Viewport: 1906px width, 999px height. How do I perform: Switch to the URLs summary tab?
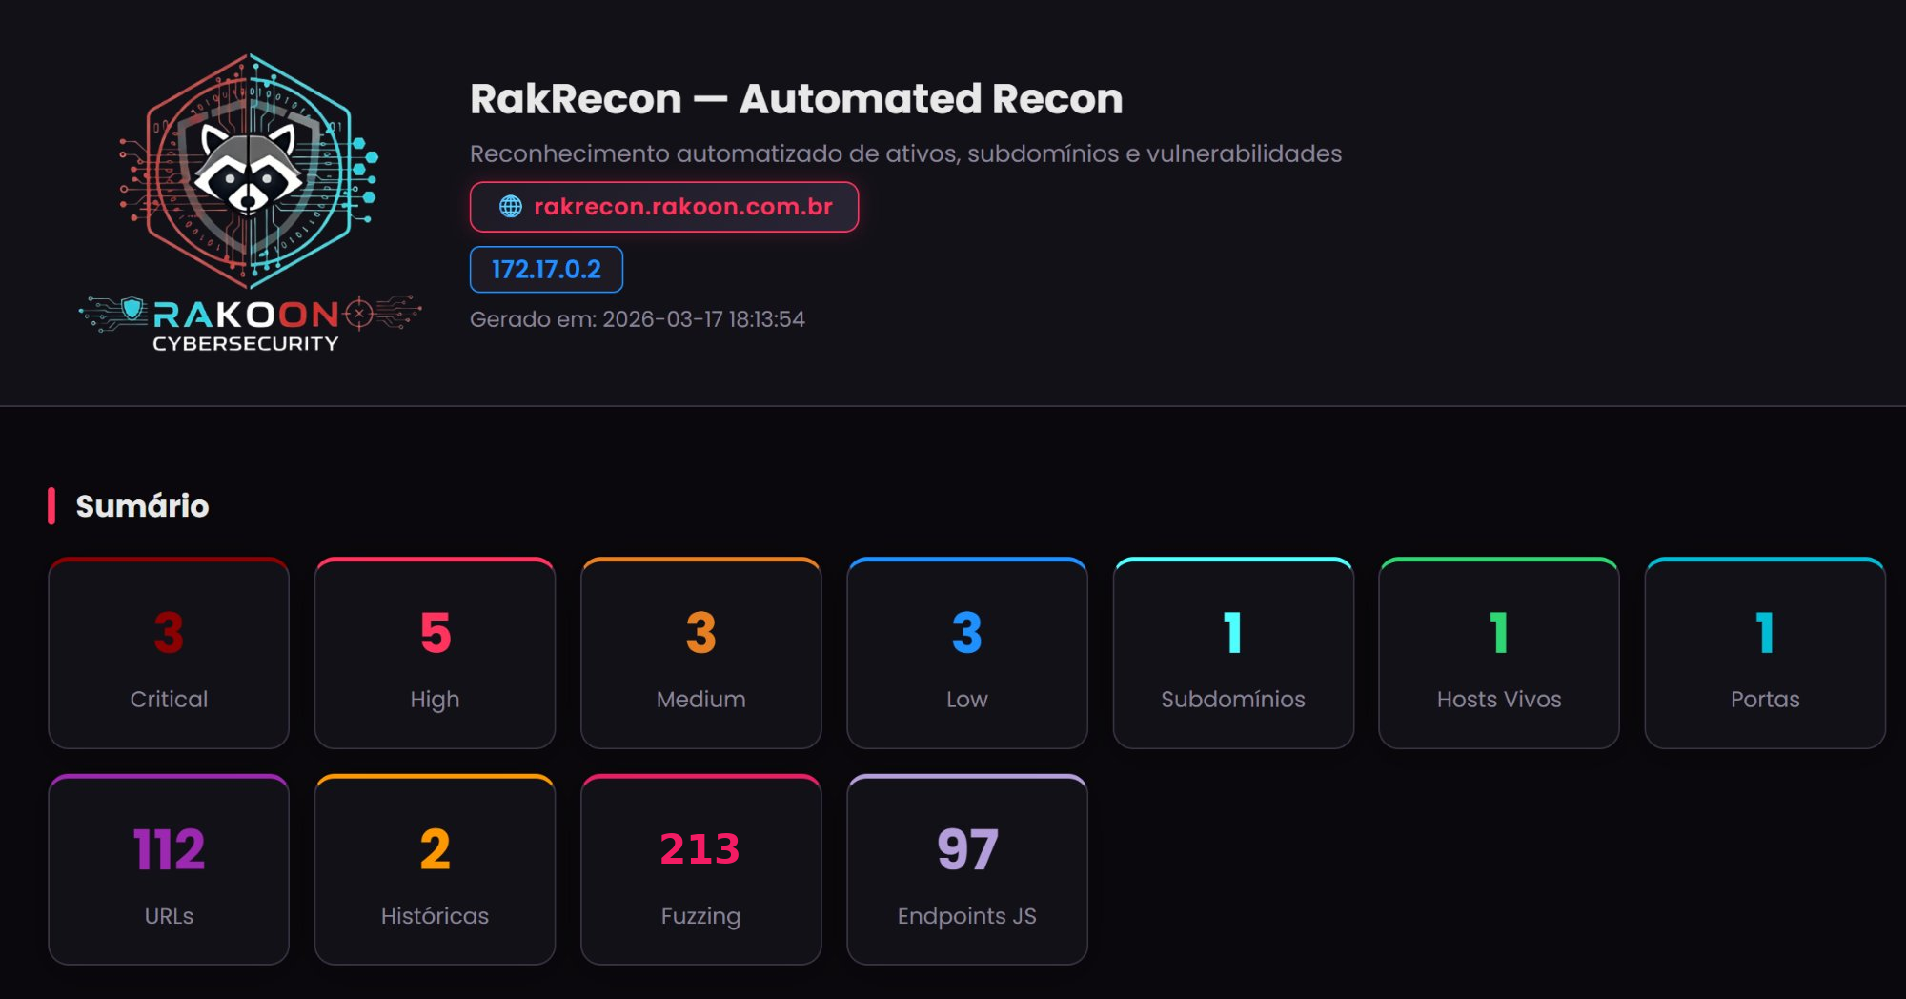tap(168, 869)
